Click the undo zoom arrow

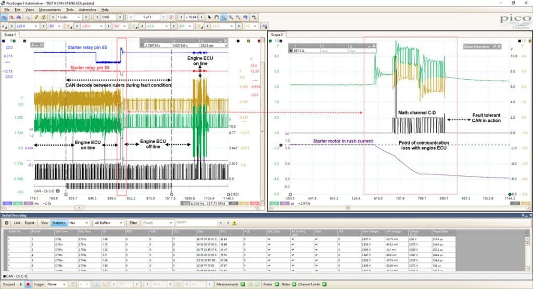click(246, 17)
